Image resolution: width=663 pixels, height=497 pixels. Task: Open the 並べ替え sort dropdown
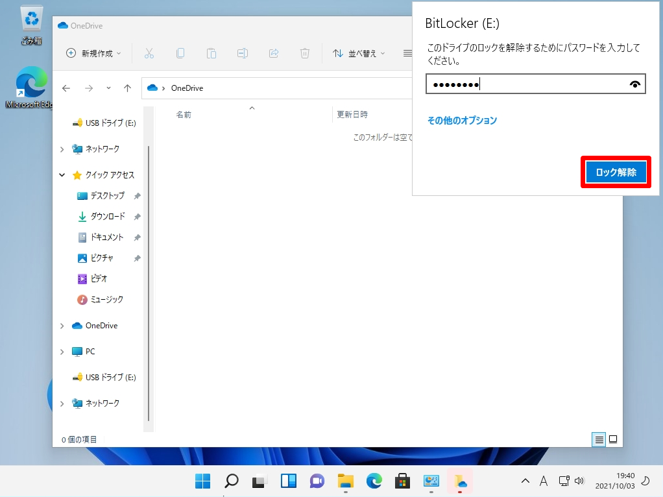(x=359, y=53)
